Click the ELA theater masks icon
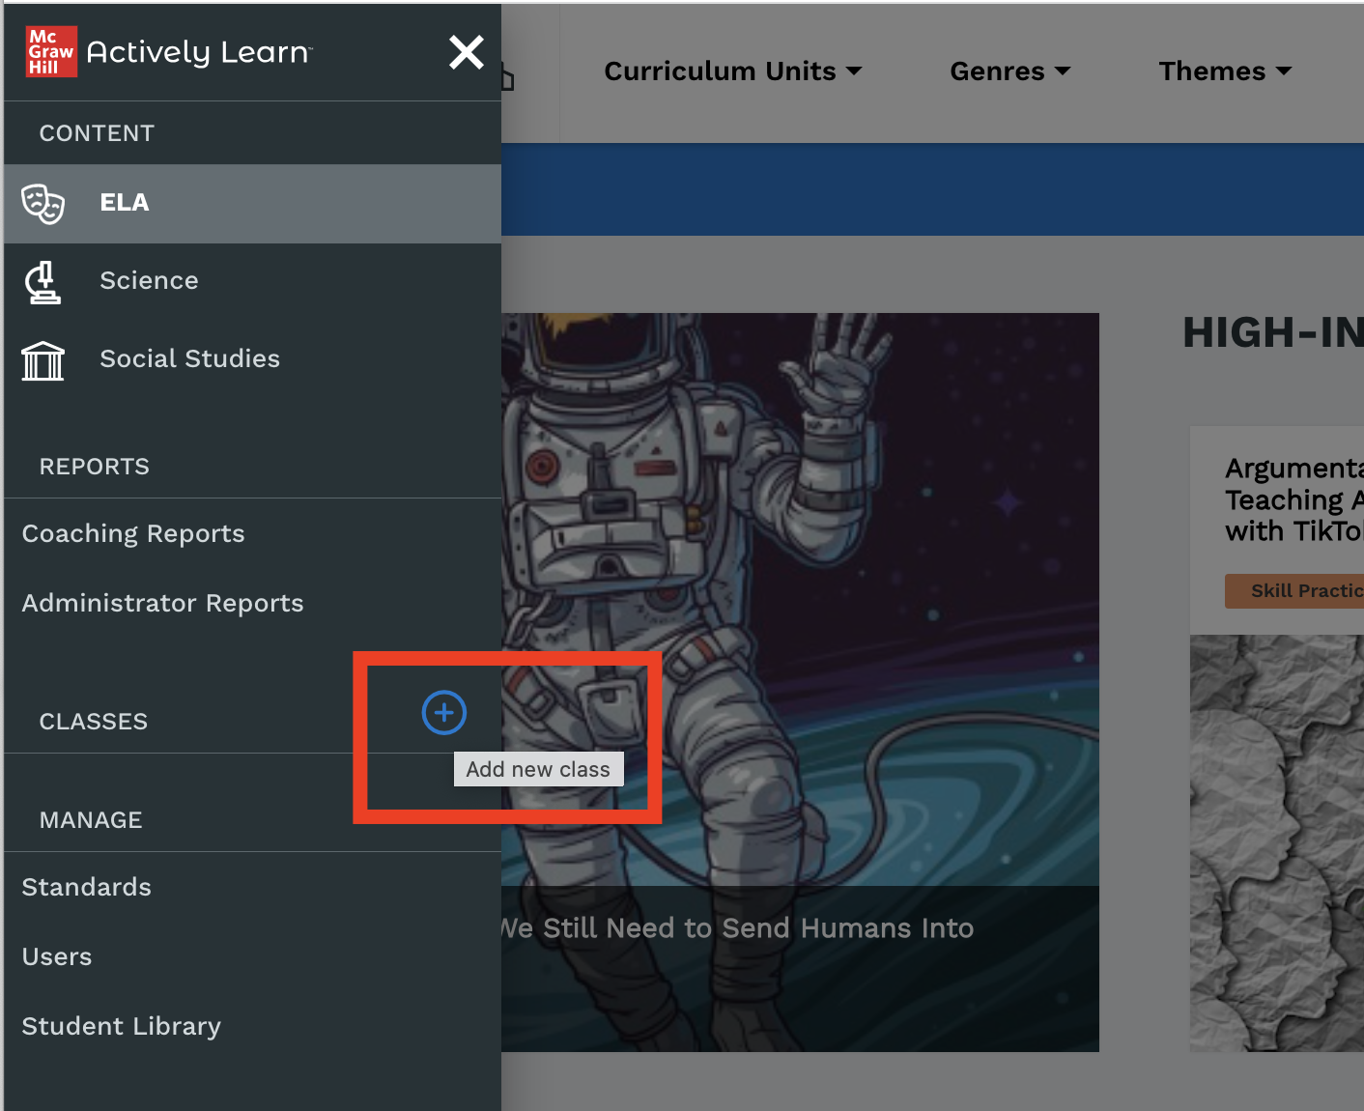 pos(43,204)
